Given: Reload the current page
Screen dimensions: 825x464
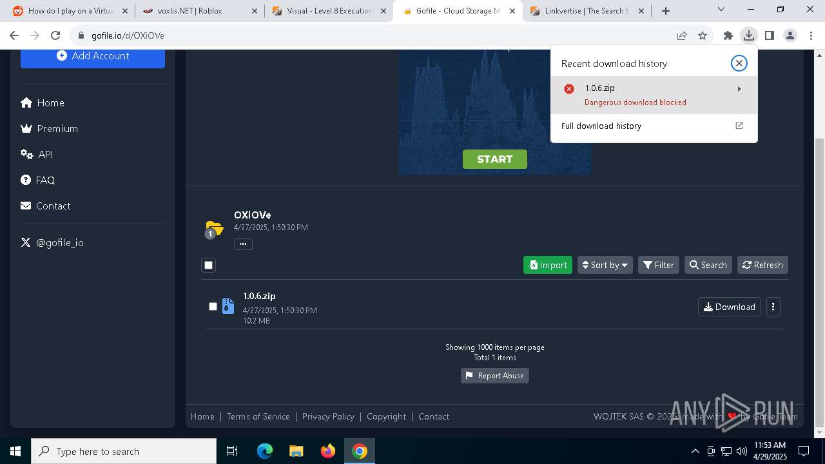Looking at the screenshot, I should point(55,35).
